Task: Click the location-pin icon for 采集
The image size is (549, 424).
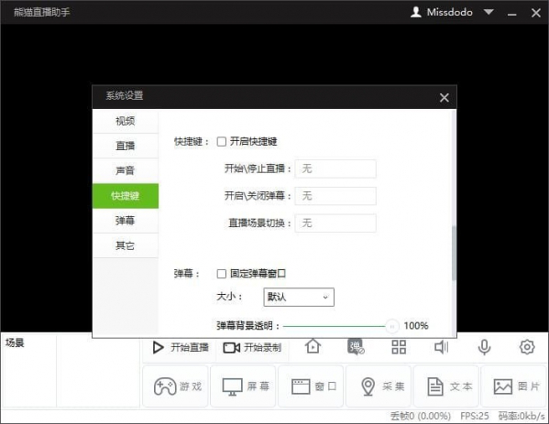Action: pos(368,386)
